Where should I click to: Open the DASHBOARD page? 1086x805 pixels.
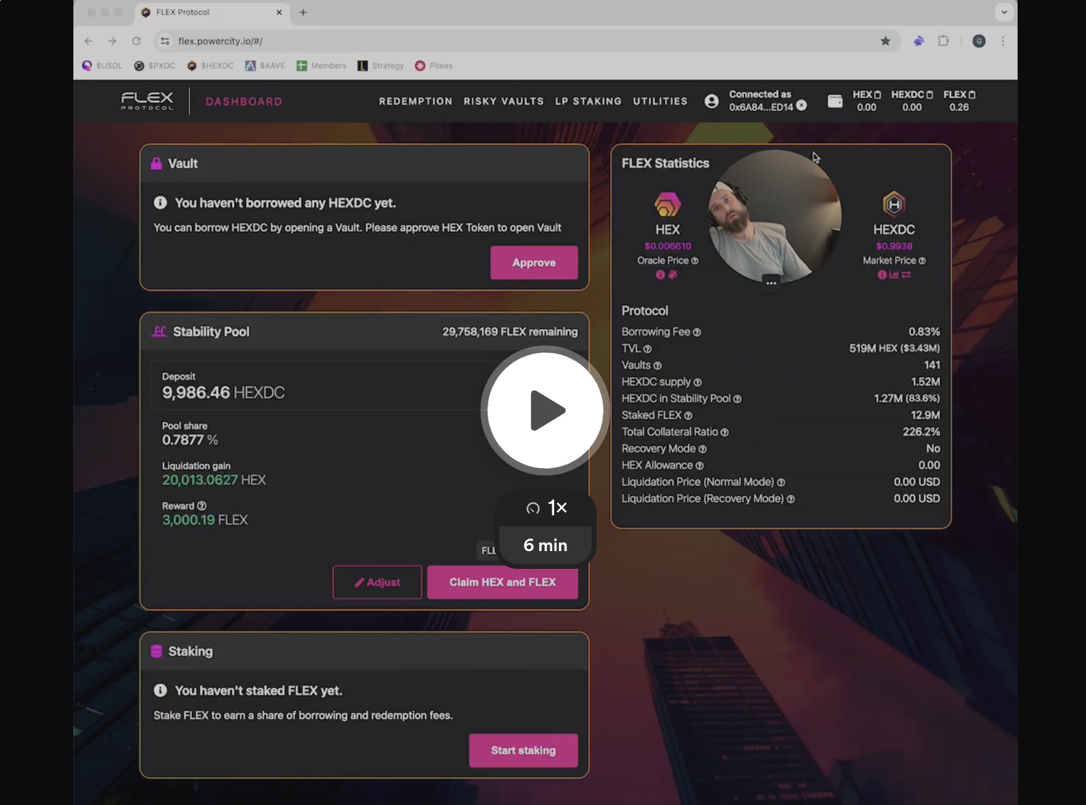pyautogui.click(x=243, y=102)
